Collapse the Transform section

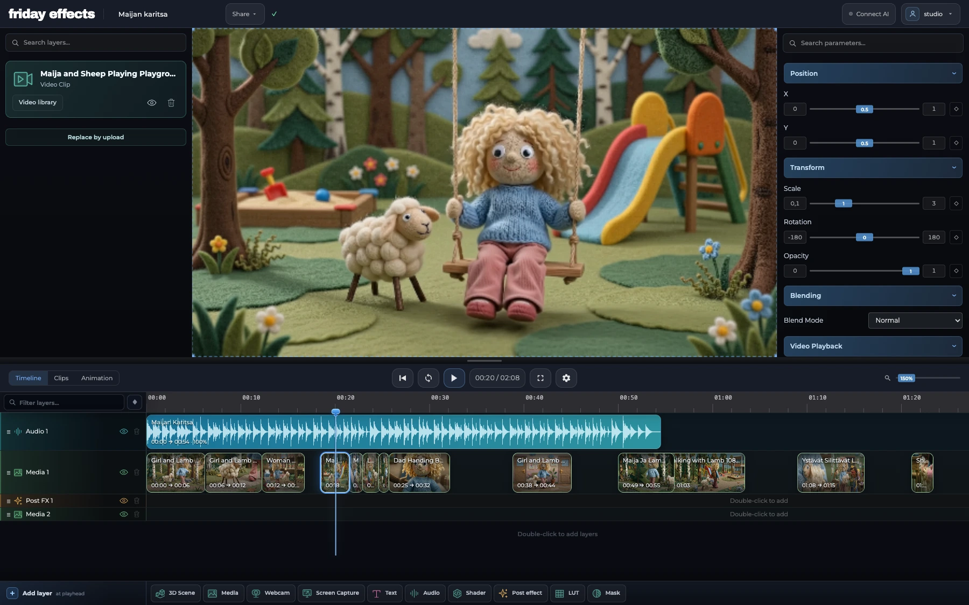(x=873, y=168)
